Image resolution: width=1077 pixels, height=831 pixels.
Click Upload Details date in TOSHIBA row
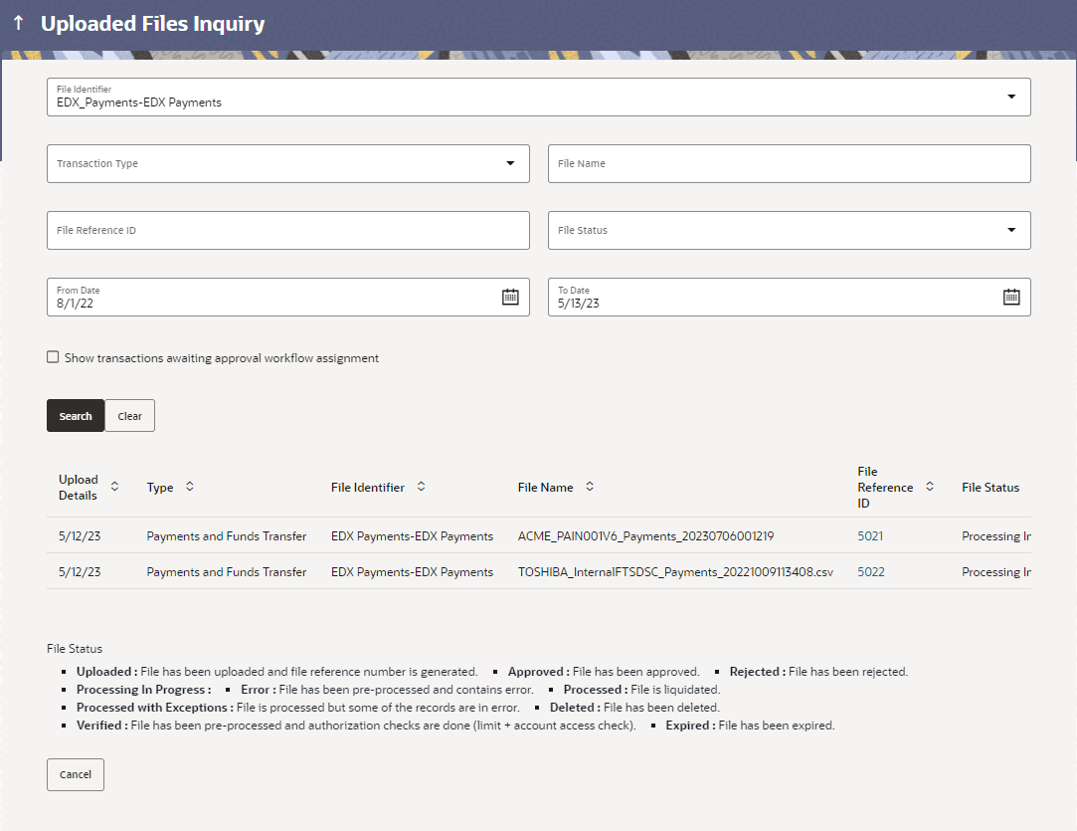[x=80, y=572]
